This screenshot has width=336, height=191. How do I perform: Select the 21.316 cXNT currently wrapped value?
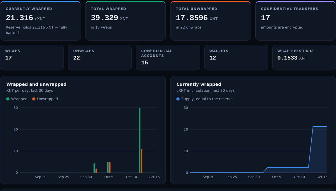pos(25,18)
